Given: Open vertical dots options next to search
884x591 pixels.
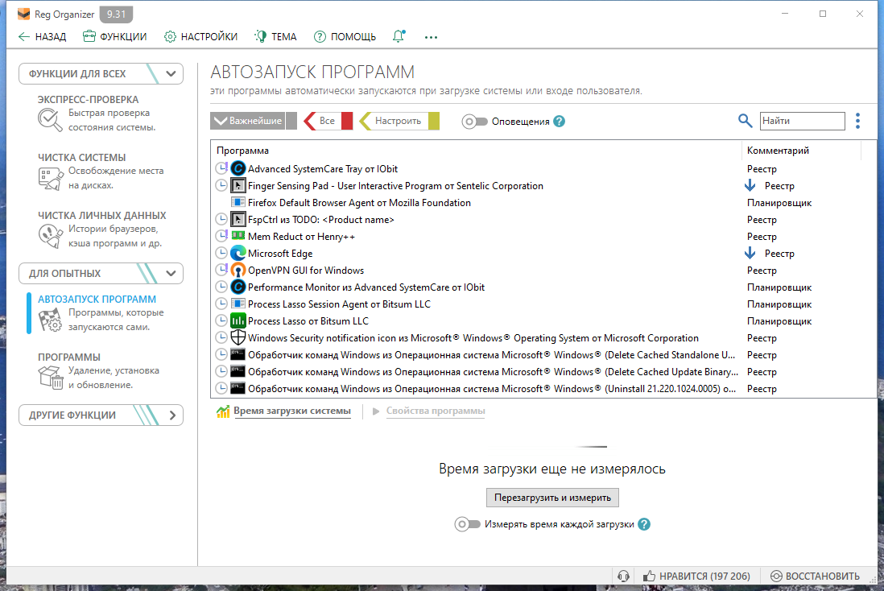Looking at the screenshot, I should pyautogui.click(x=857, y=121).
